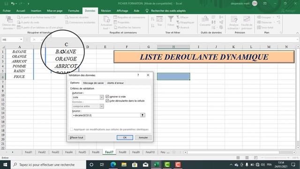The height and width of the screenshot is (169, 300).
Task: Open the Mail app in the taskbar
Action: point(145,165)
